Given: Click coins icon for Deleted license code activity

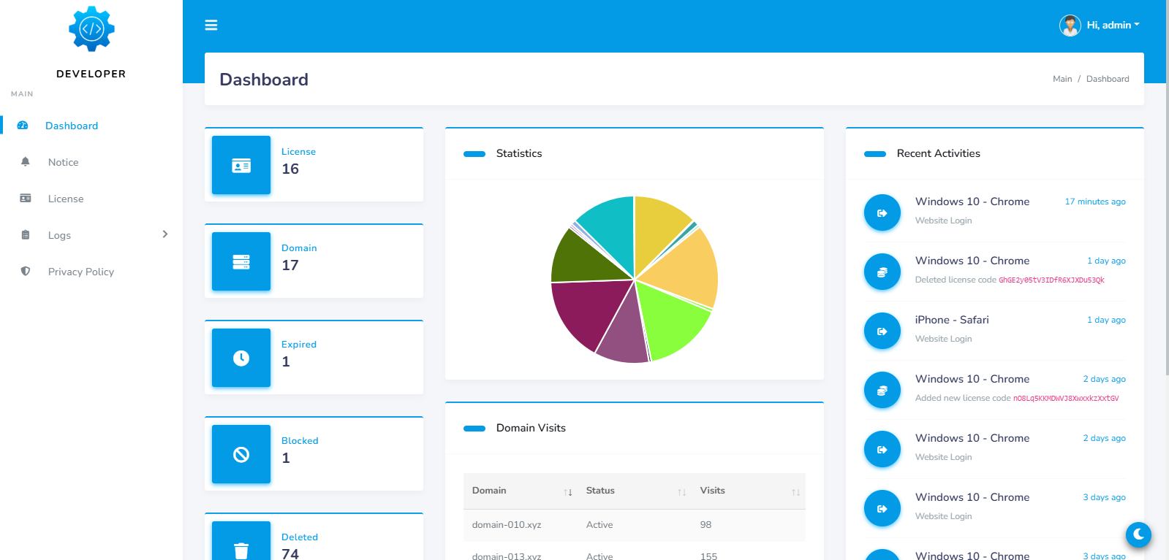Looking at the screenshot, I should pyautogui.click(x=882, y=272).
